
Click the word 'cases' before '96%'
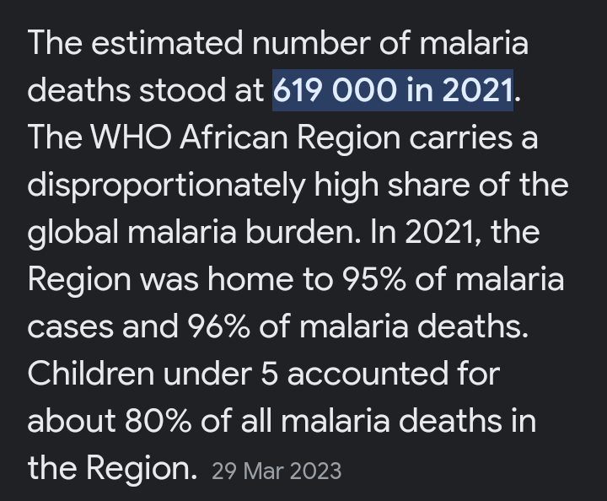[x=71, y=327]
